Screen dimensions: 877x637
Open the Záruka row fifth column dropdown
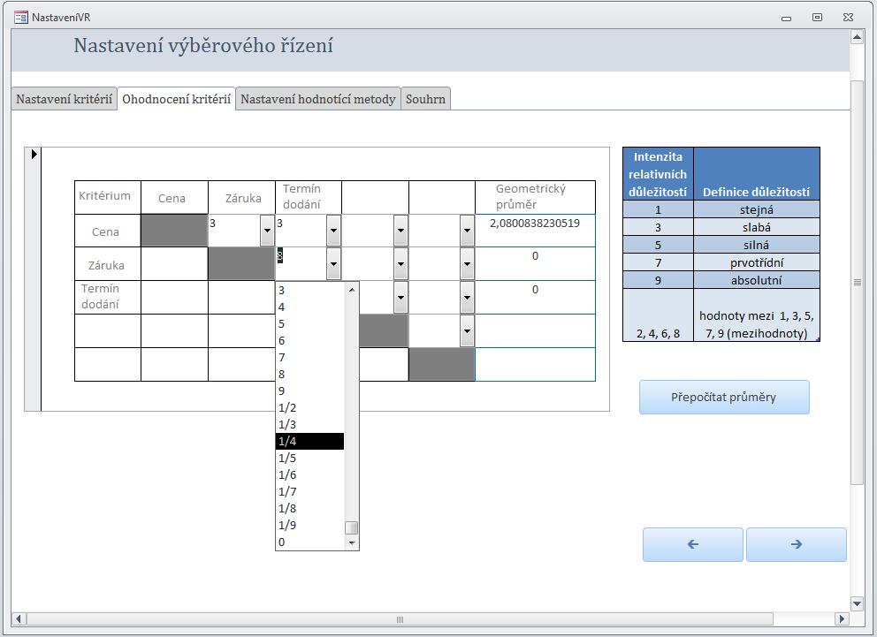click(x=467, y=264)
